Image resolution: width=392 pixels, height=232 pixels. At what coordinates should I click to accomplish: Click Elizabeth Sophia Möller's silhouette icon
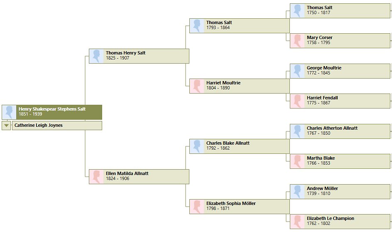pos(197,207)
